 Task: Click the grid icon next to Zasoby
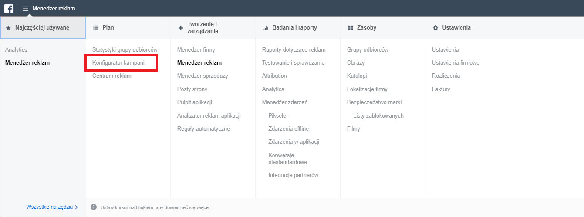pos(350,28)
